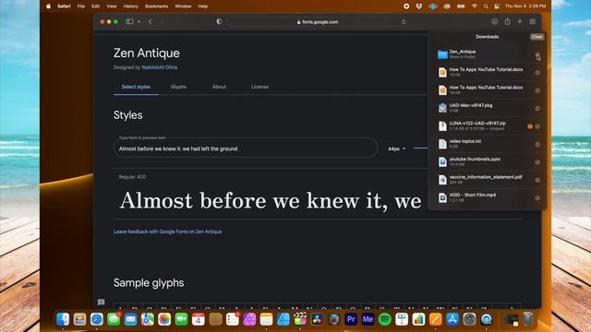Open a new tab with plus icon
This screenshot has width=591, height=332.
pyautogui.click(x=520, y=22)
